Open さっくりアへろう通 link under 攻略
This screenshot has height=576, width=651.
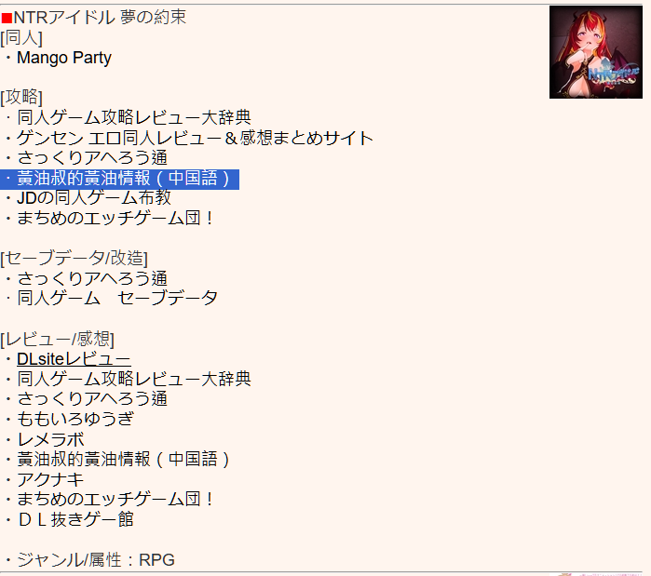[92, 158]
